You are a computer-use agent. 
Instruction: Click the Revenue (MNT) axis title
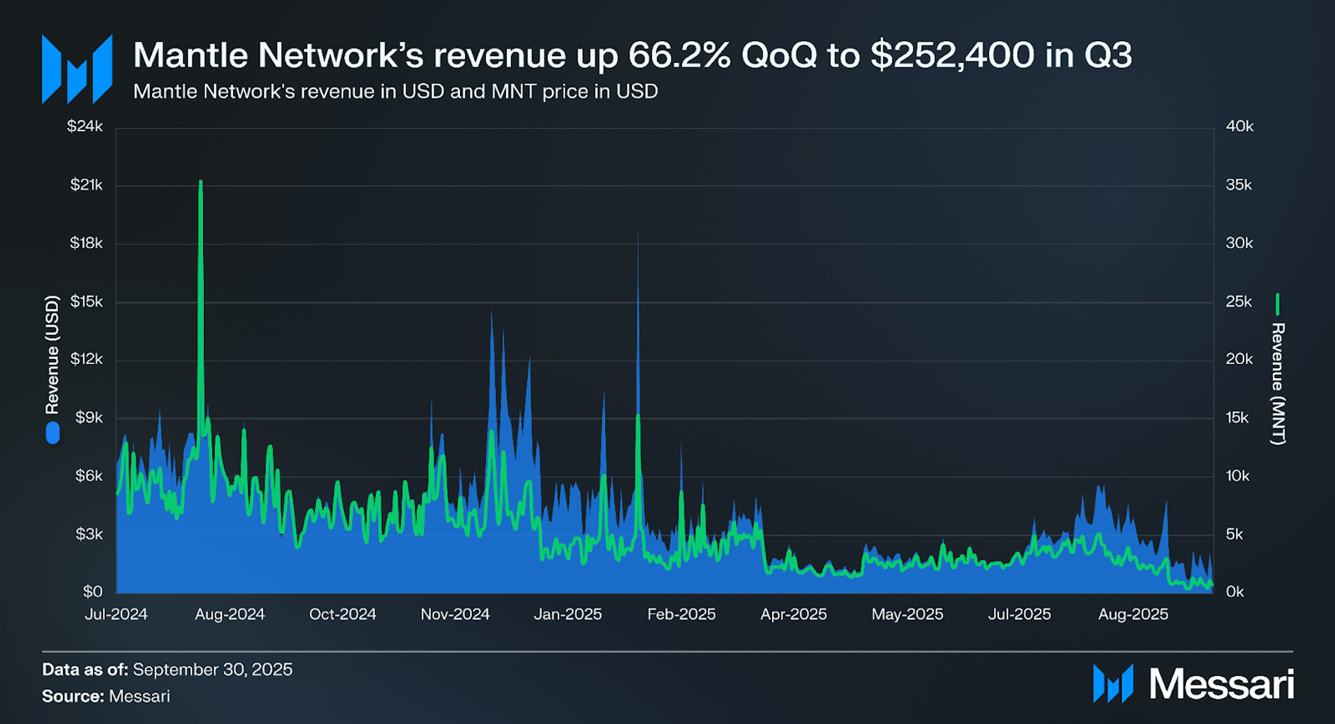tap(1278, 383)
